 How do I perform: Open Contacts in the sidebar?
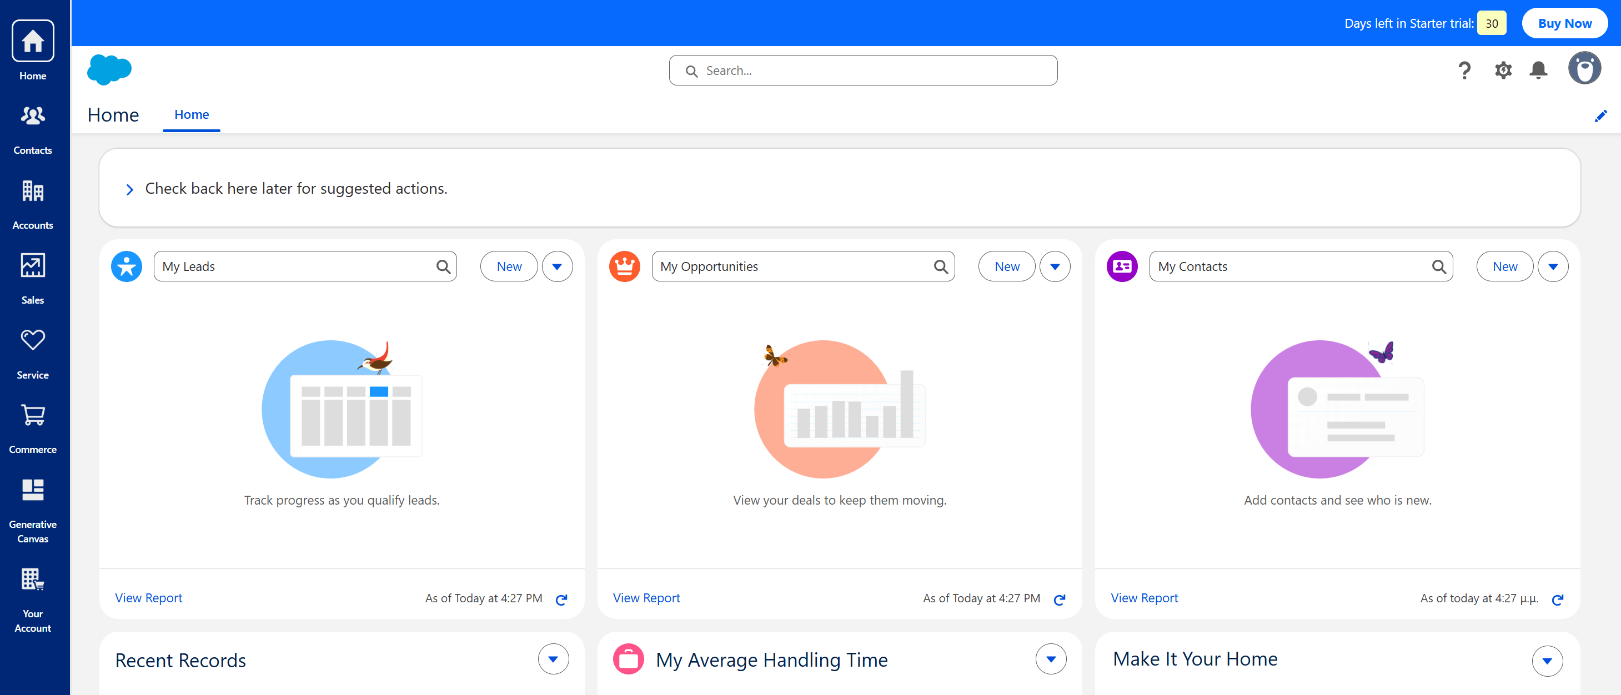(33, 129)
